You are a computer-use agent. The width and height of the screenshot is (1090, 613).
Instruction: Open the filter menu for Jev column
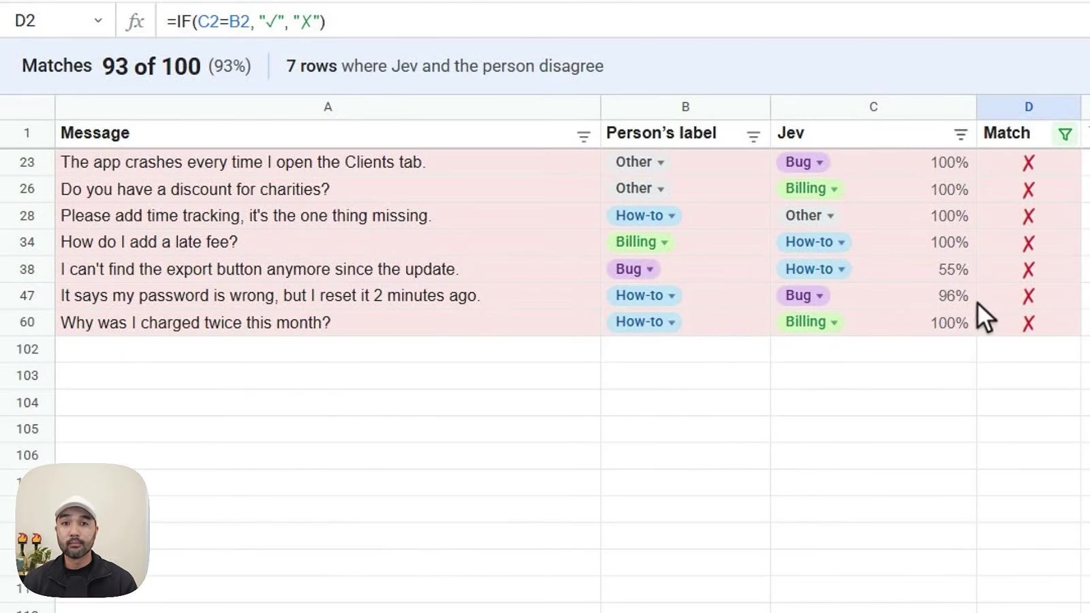(960, 135)
